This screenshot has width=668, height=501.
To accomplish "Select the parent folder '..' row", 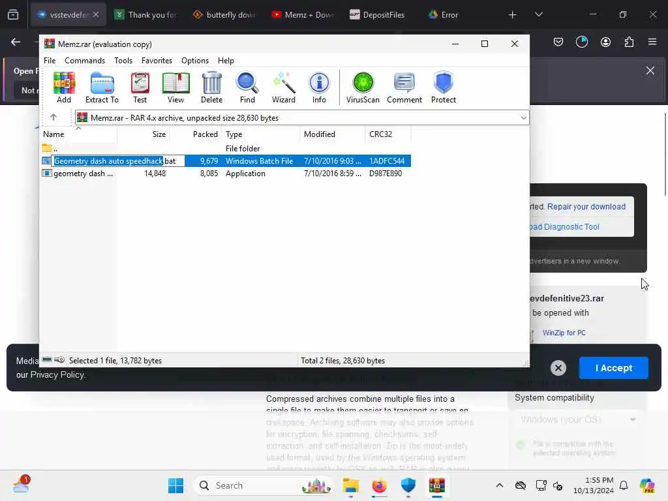I will (x=226, y=148).
